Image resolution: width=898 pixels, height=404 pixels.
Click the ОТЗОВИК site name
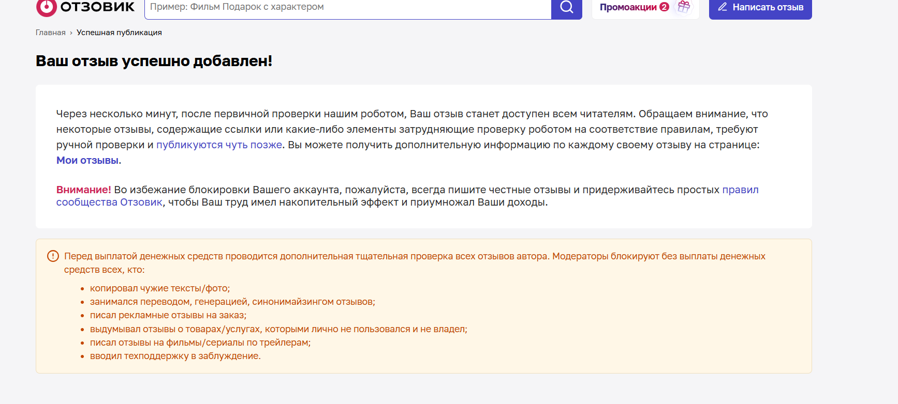point(97,7)
